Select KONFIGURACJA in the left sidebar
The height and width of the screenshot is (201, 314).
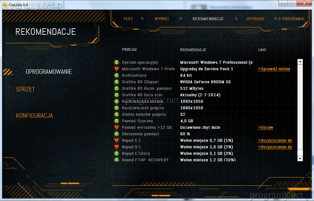[35, 116]
